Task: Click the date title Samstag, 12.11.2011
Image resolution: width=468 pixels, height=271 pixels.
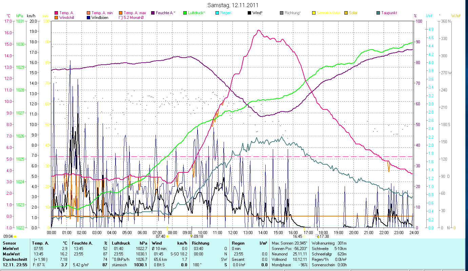Action: 234,5
